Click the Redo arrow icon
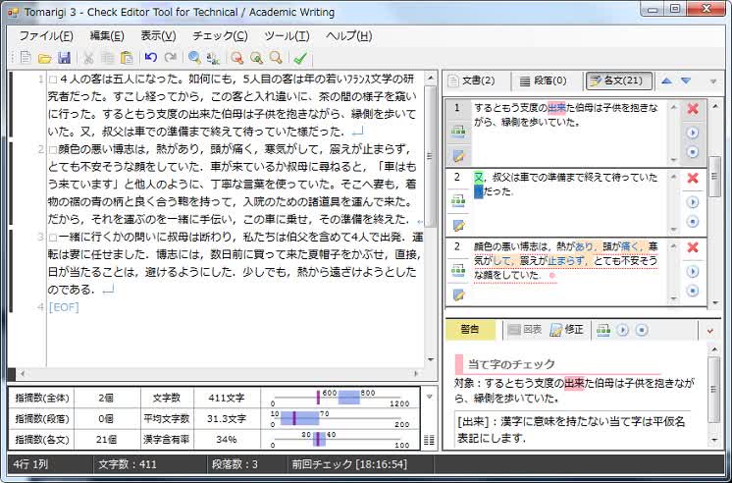Viewport: 732px width, 483px height. coord(171,58)
